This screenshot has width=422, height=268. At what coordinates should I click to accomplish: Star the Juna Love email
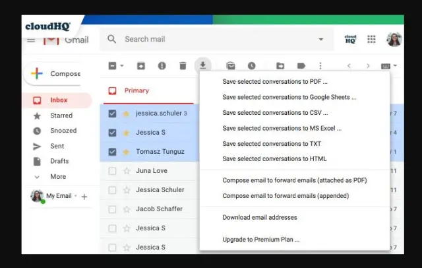(127, 171)
